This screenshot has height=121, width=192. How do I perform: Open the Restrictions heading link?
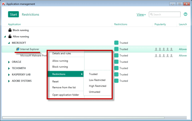30,15
